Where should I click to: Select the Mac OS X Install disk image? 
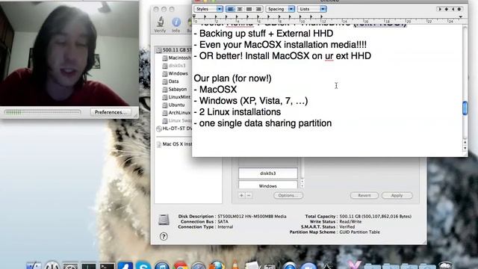coord(174,144)
